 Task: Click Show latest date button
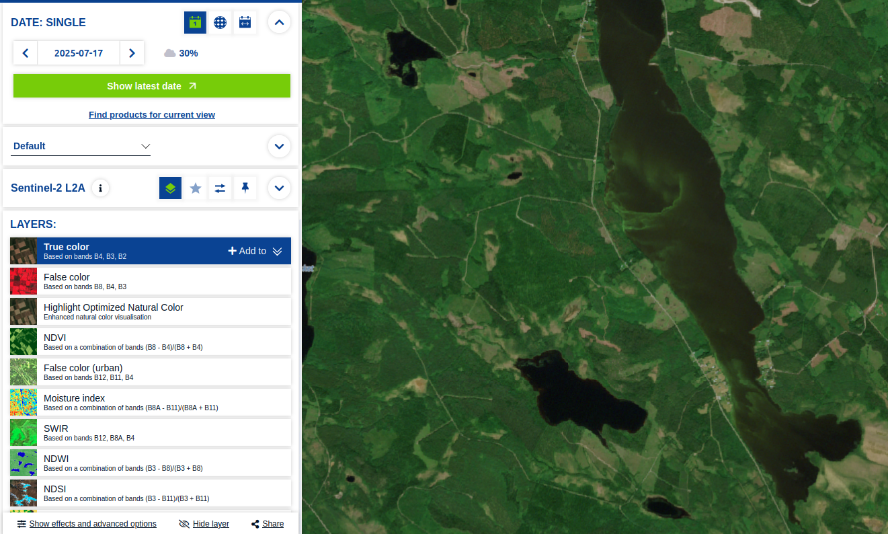click(x=152, y=86)
